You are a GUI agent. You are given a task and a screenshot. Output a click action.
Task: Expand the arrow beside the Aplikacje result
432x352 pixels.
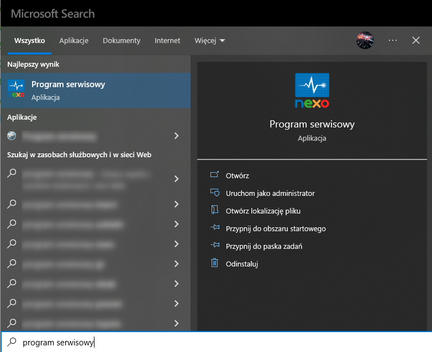pos(176,136)
